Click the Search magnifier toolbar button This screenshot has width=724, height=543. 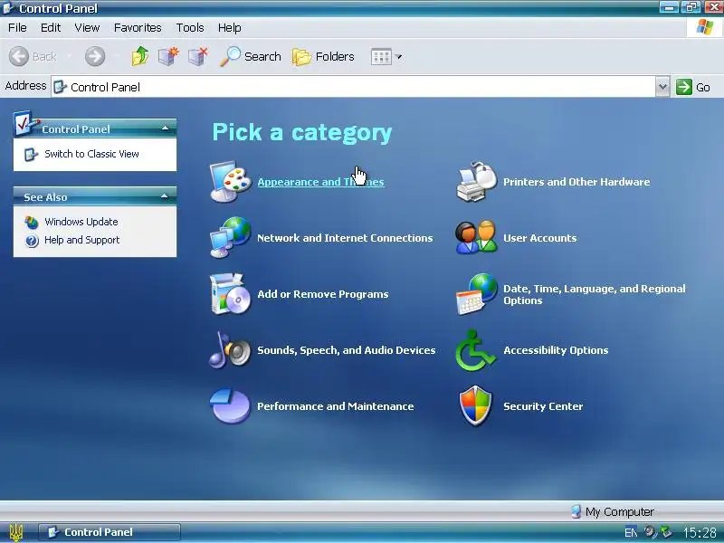point(250,56)
